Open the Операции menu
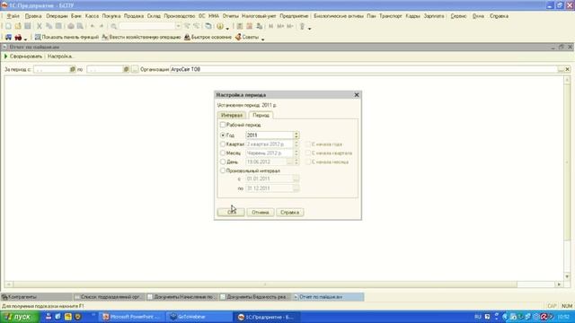This screenshot has height=323, width=575. pyautogui.click(x=57, y=16)
